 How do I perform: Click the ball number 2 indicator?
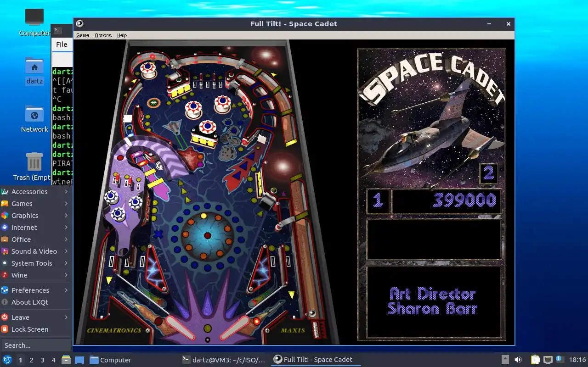(489, 173)
